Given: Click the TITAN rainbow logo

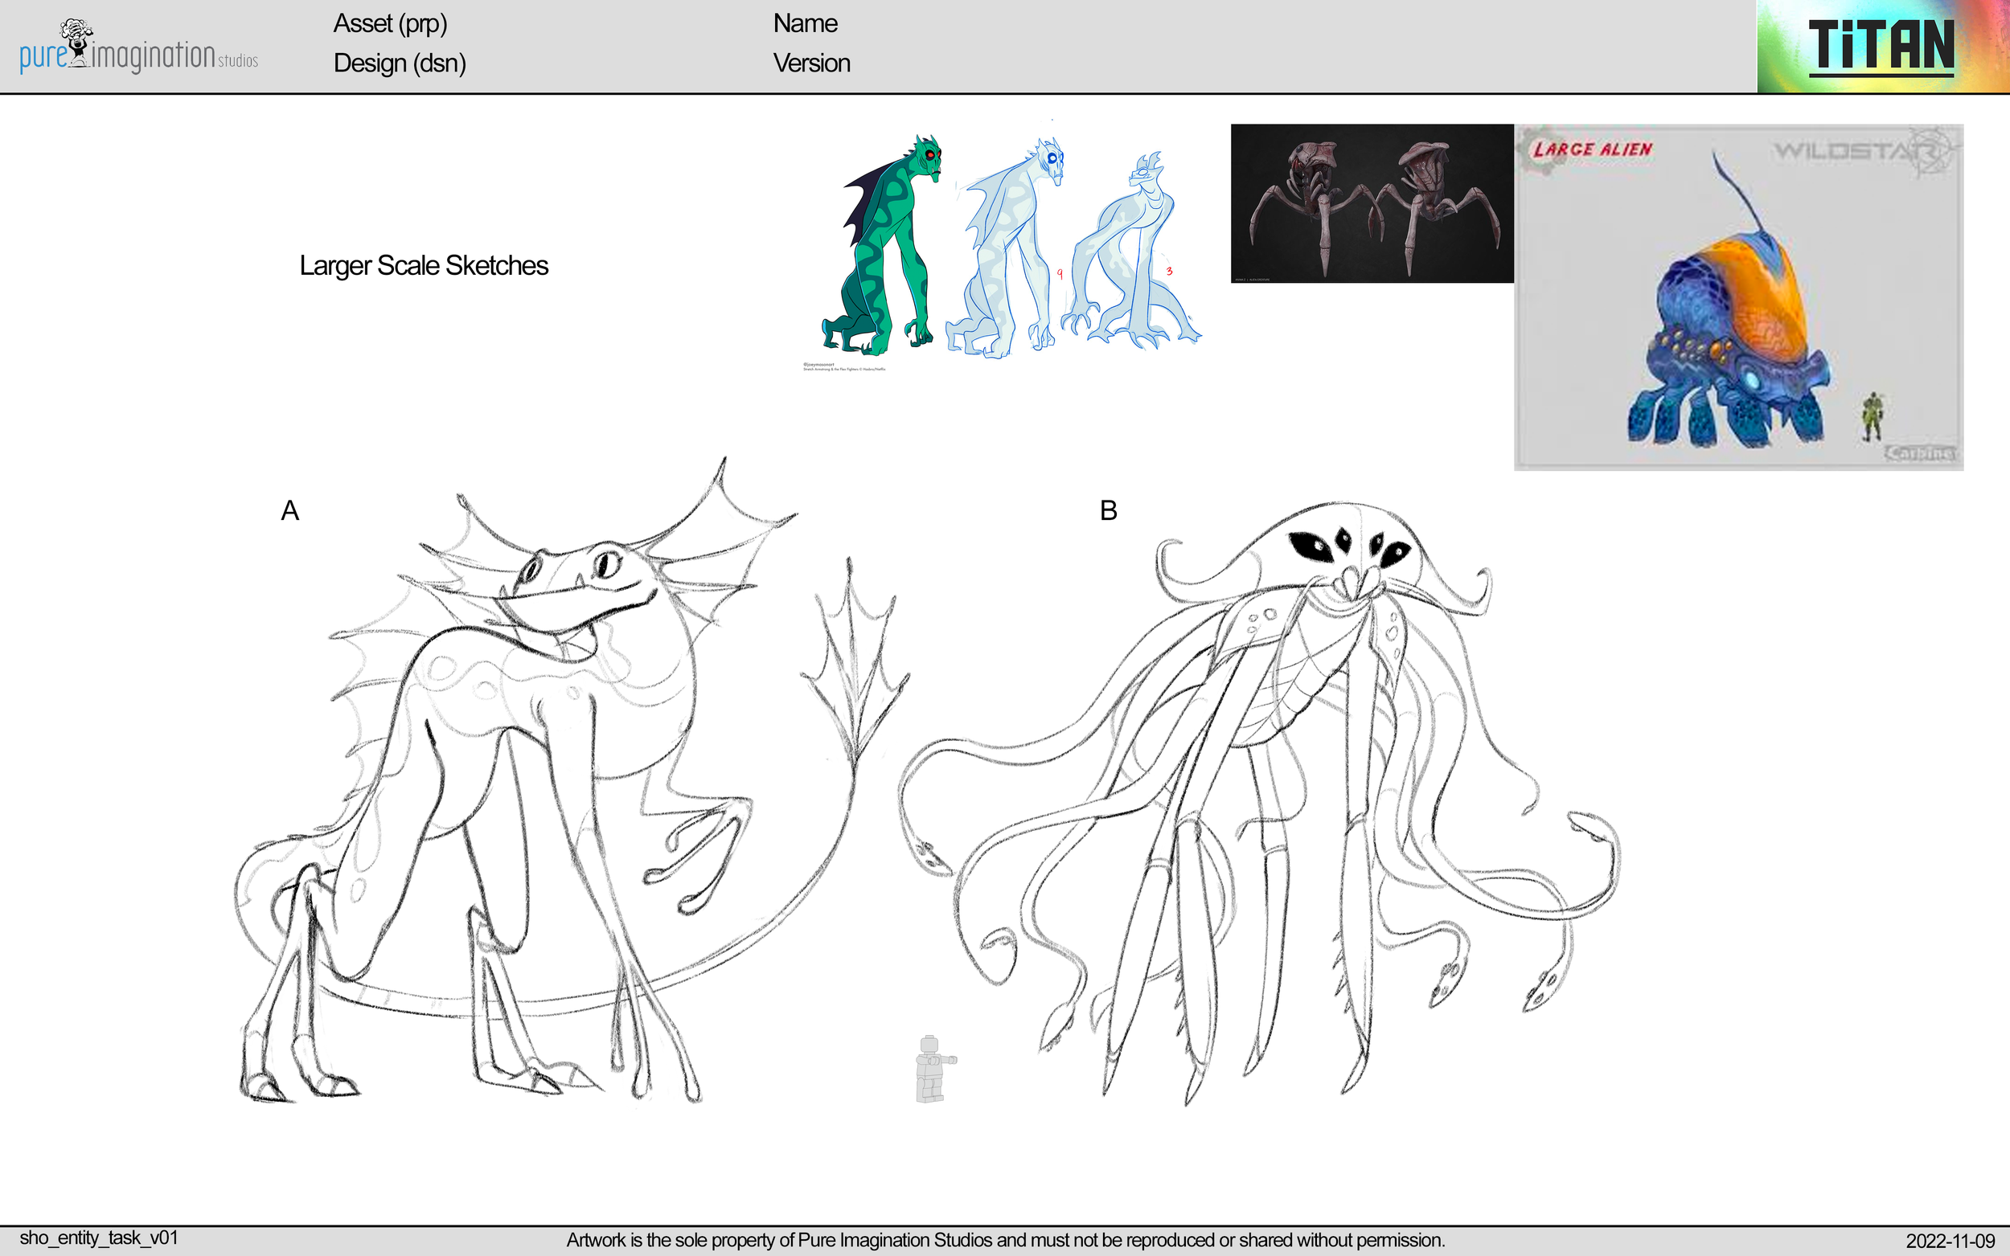Looking at the screenshot, I should (x=1881, y=46).
